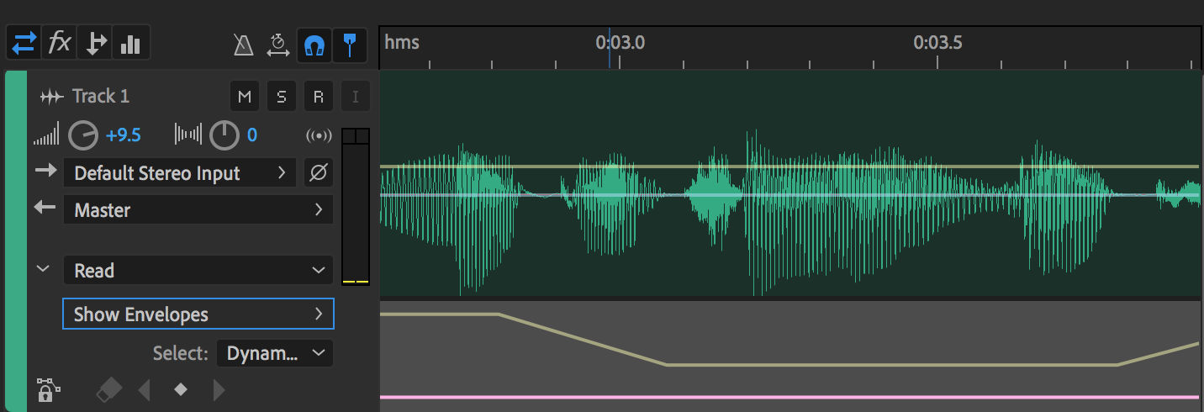The height and width of the screenshot is (412, 1204).
Task: Toggle global clip stretching
Action: click(x=278, y=45)
